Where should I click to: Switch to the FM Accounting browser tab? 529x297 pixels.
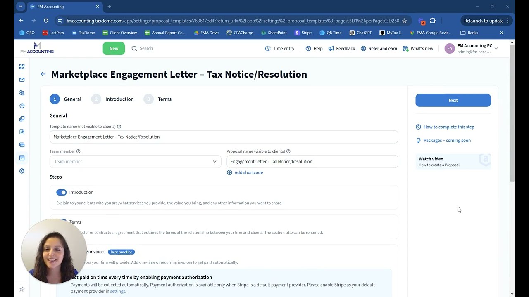click(65, 7)
